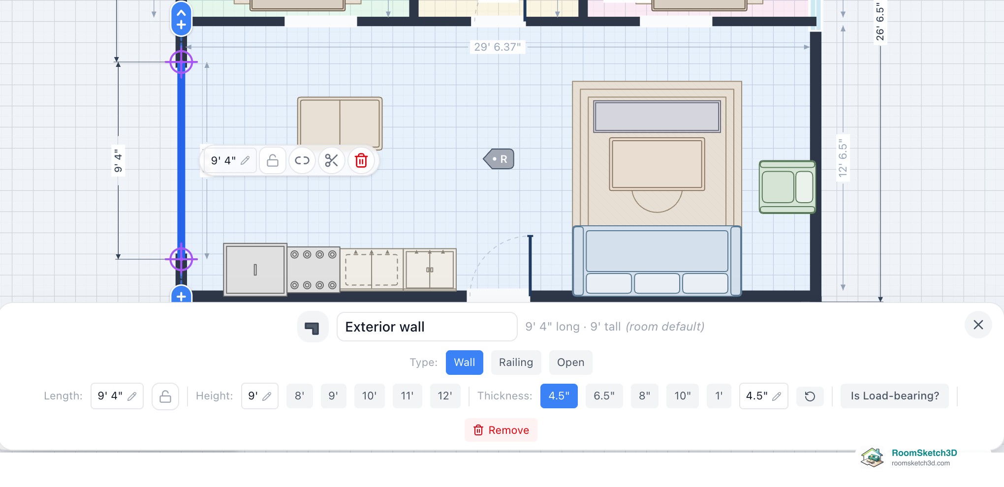Click the plus handle at wall's top end
Viewport: 1004px width, 487px height.
181,25
